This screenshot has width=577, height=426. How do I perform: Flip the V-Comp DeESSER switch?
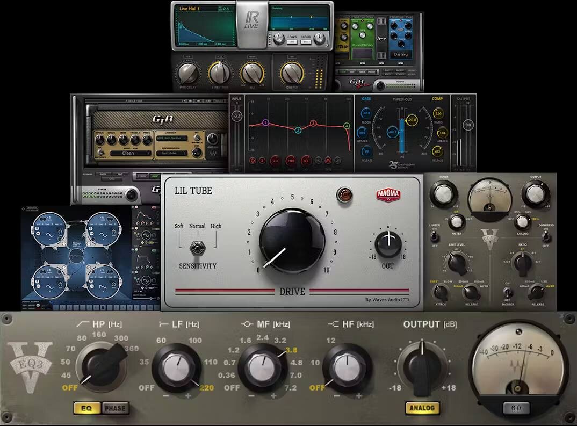(x=508, y=292)
